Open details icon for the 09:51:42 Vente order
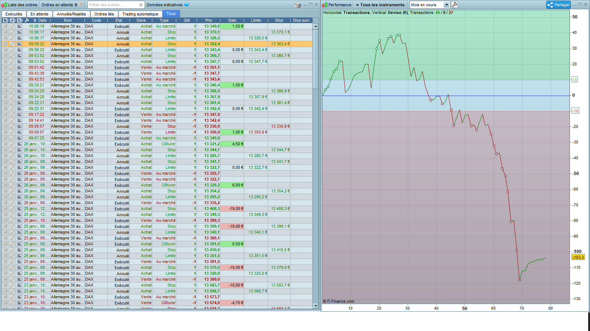Image resolution: width=590 pixels, height=331 pixels. 19,67
